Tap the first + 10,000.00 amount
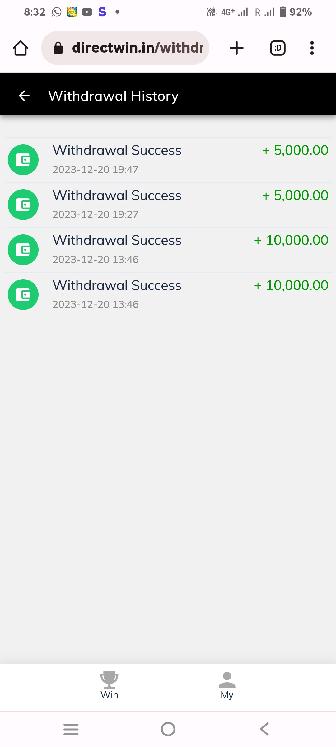This screenshot has width=336, height=747. tap(291, 240)
